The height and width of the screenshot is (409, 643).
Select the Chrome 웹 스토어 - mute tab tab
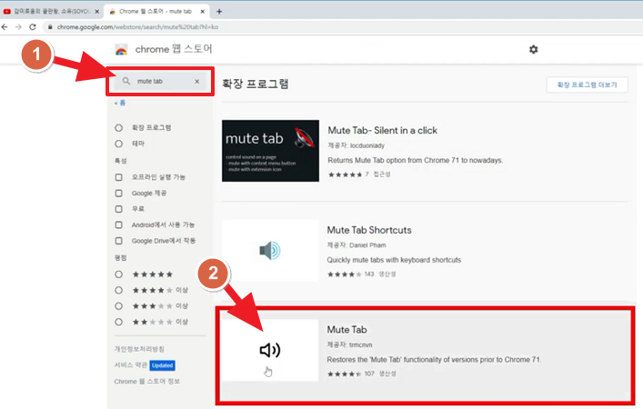click(158, 12)
